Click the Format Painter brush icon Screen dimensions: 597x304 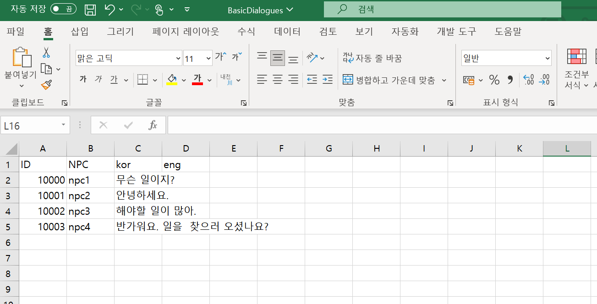[46, 85]
